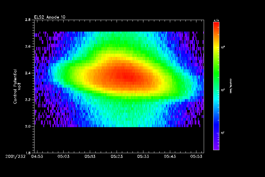Click the 'ELS2 Anode 10' plot title
Image resolution: width=265 pixels, height=177 pixels.
[50, 17]
